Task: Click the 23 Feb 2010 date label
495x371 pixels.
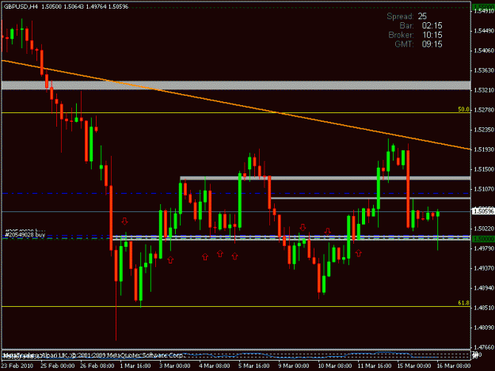Action: click(17, 365)
